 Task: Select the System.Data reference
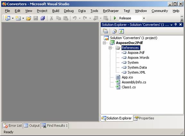click(137, 68)
